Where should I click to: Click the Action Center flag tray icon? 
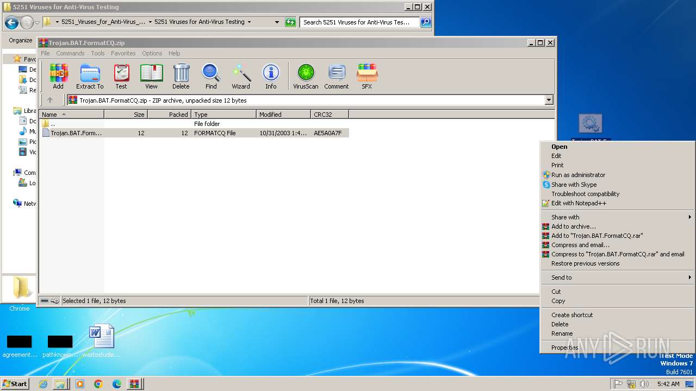coord(618,384)
